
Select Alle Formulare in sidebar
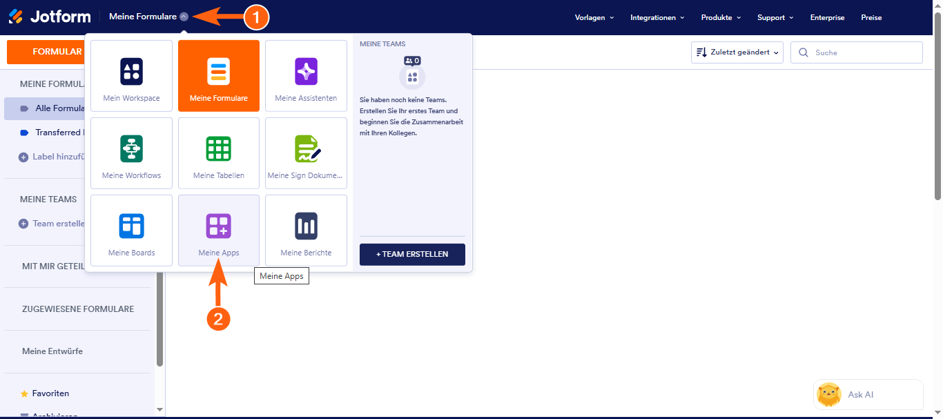coord(45,108)
